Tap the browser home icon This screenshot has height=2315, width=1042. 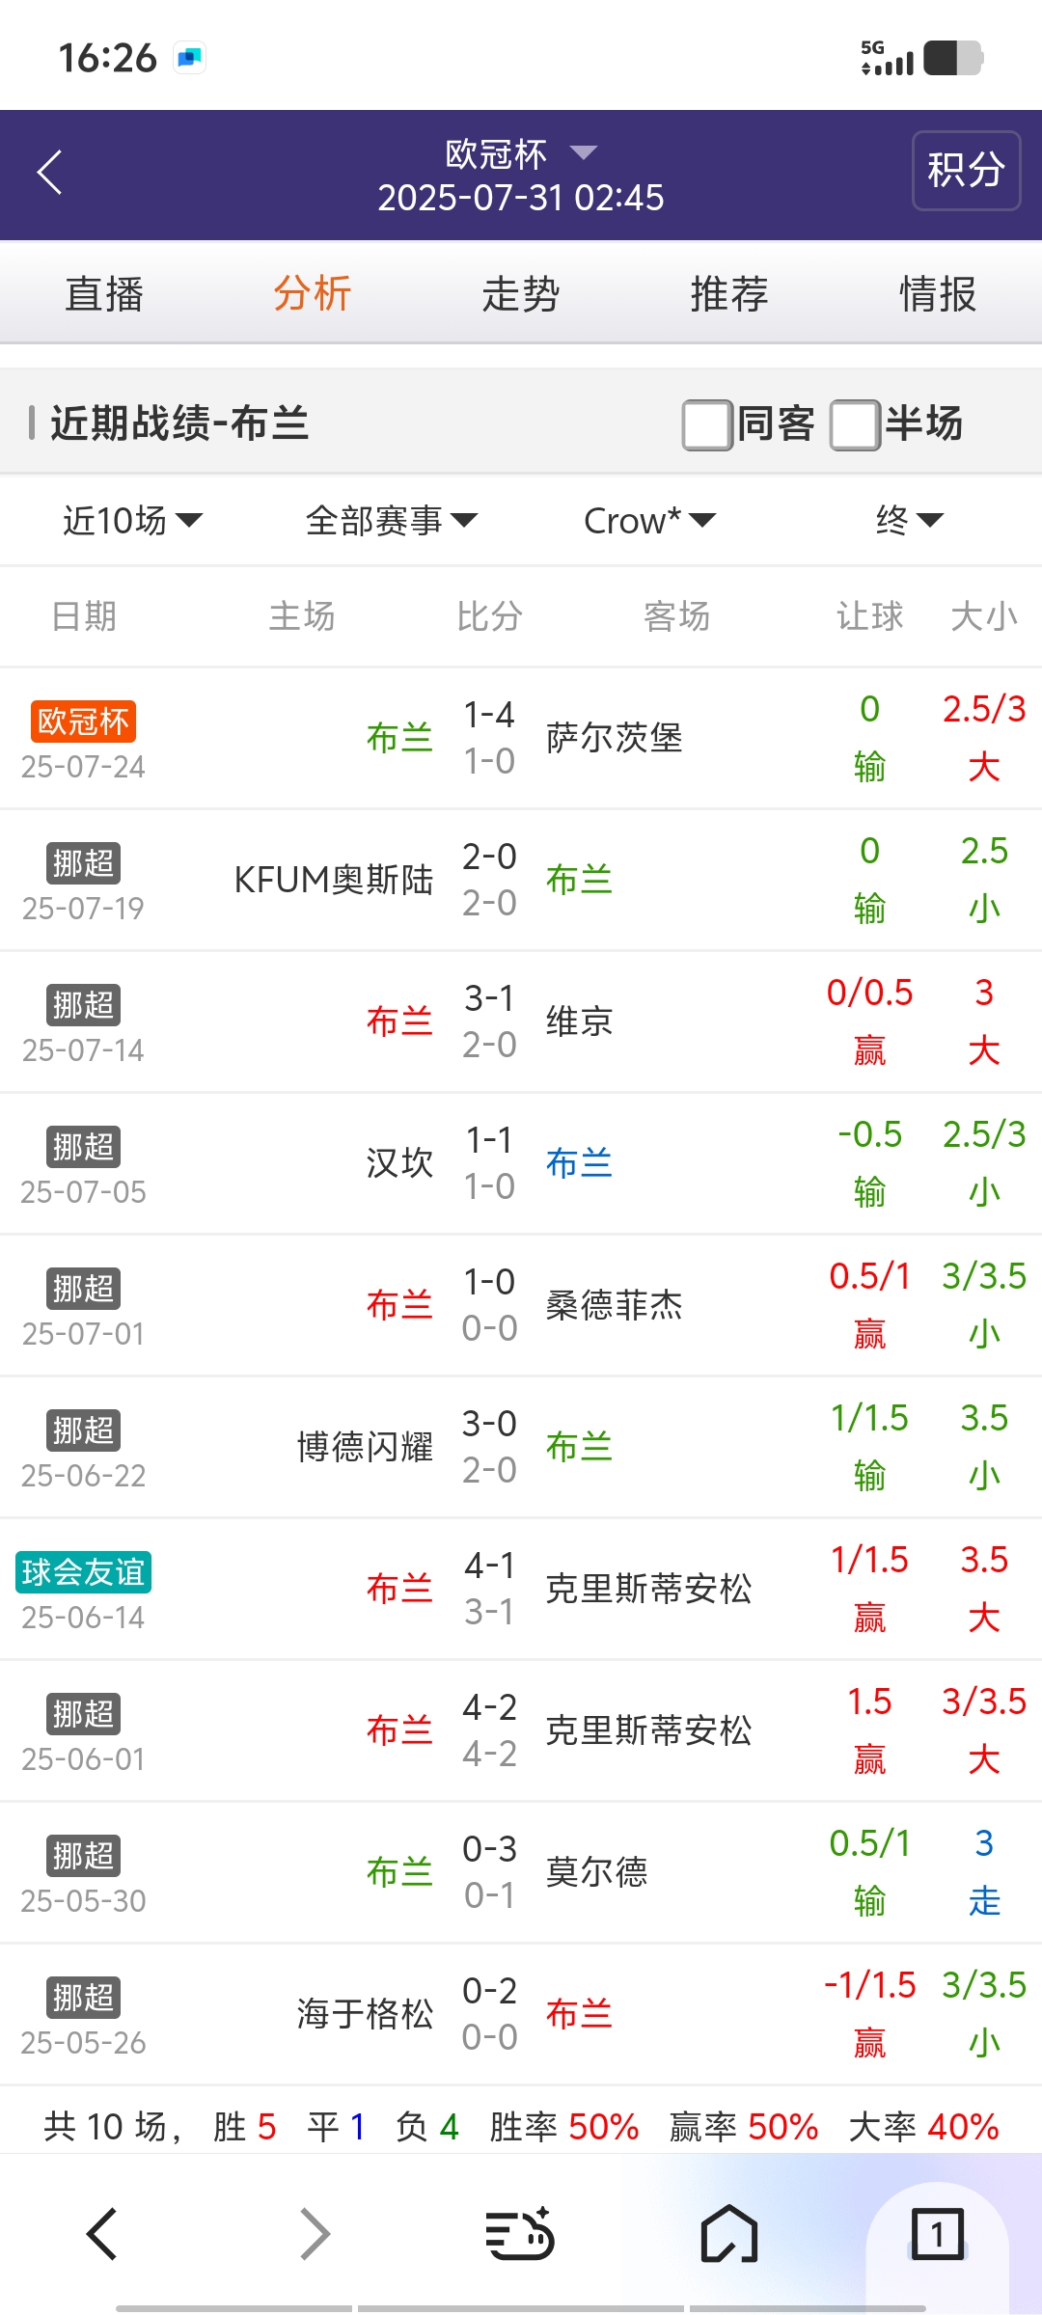[x=729, y=2234]
